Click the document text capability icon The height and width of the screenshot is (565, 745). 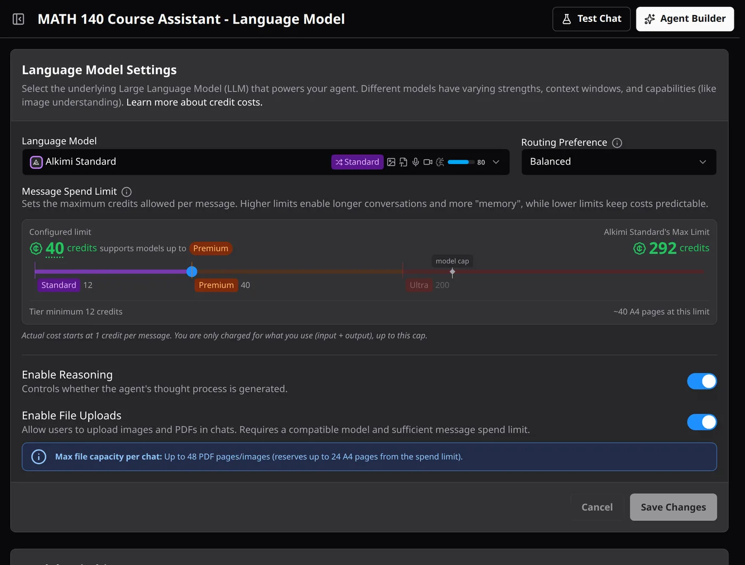click(x=403, y=162)
